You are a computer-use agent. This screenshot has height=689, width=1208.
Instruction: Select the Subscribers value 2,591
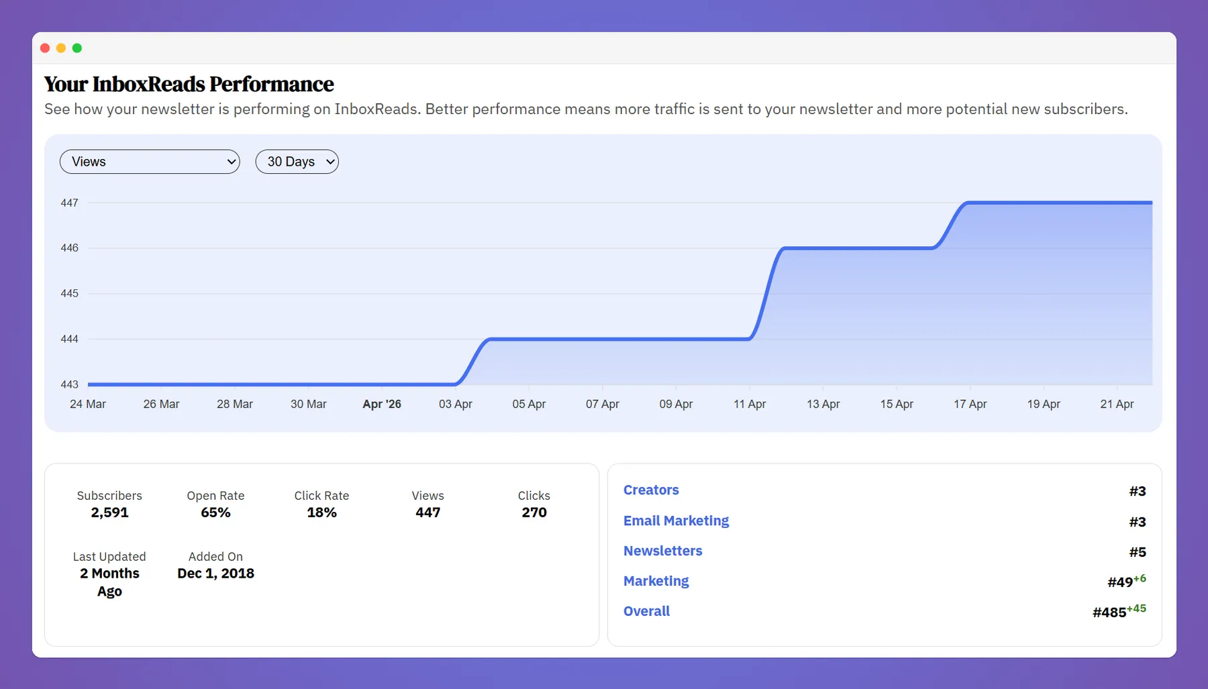pyautogui.click(x=109, y=513)
